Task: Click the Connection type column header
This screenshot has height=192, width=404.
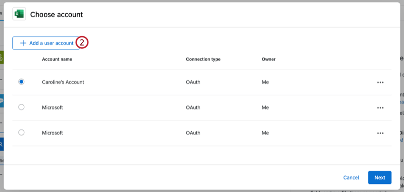Action: pyautogui.click(x=203, y=59)
